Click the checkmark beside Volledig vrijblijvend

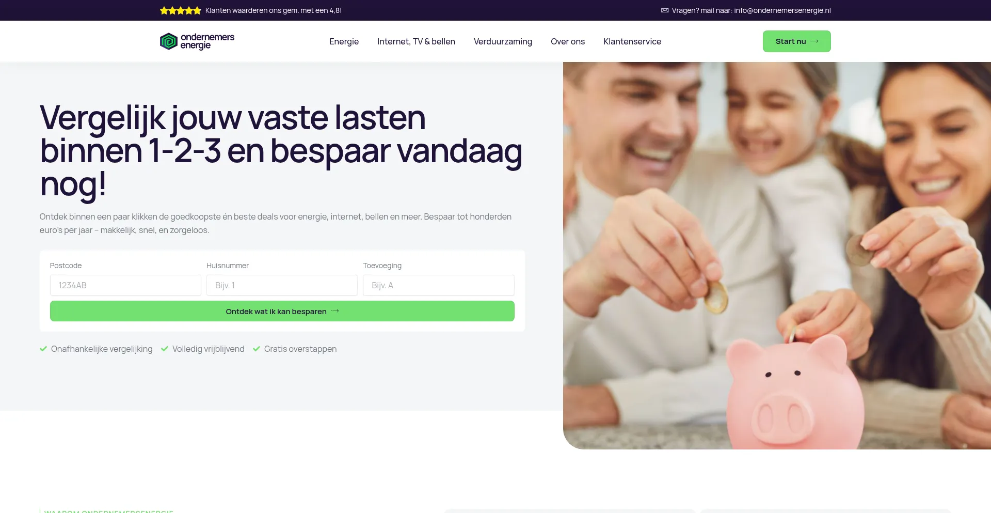165,349
